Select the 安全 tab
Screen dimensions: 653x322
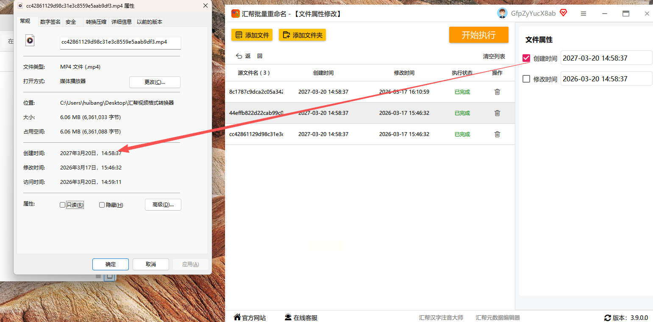[x=71, y=22]
